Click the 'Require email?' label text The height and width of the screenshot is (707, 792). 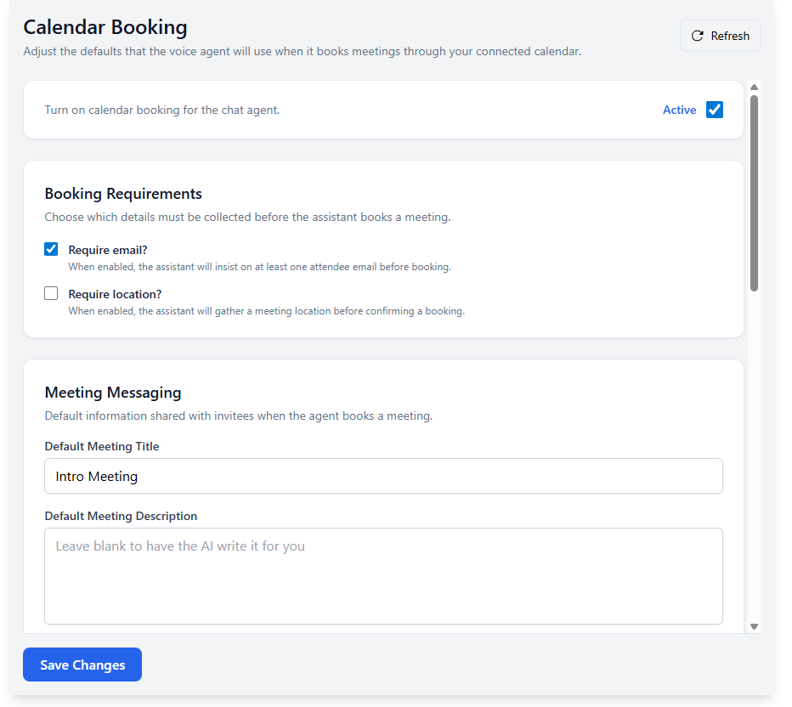click(x=108, y=250)
